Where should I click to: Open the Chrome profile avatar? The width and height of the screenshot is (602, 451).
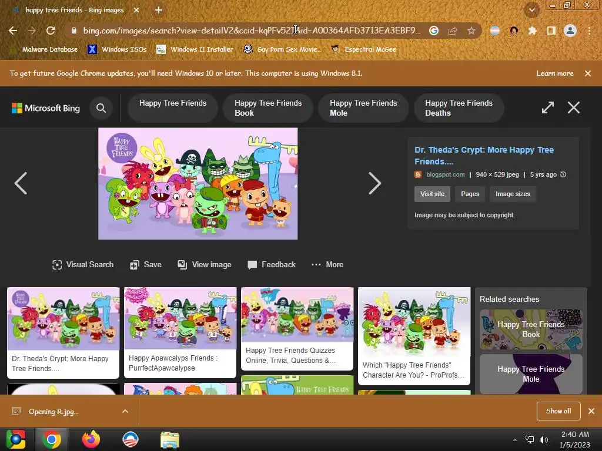[570, 31]
